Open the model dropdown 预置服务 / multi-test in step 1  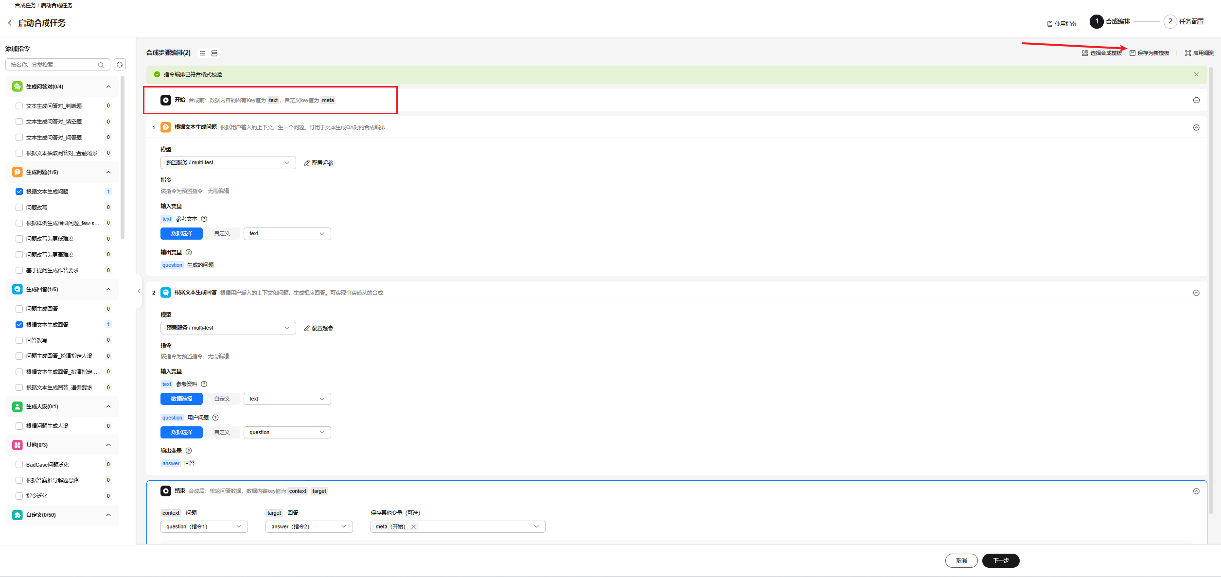click(x=228, y=163)
